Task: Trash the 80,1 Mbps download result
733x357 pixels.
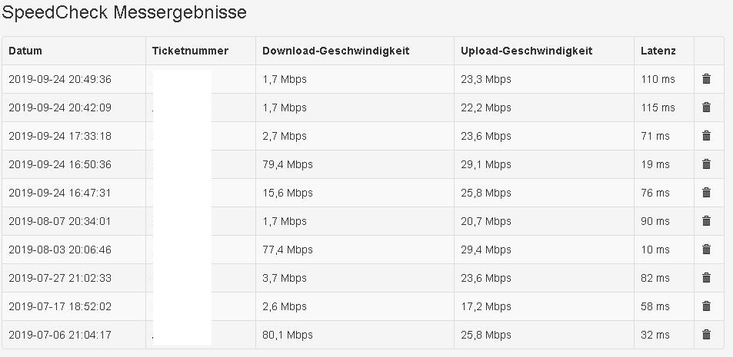Action: [x=706, y=335]
